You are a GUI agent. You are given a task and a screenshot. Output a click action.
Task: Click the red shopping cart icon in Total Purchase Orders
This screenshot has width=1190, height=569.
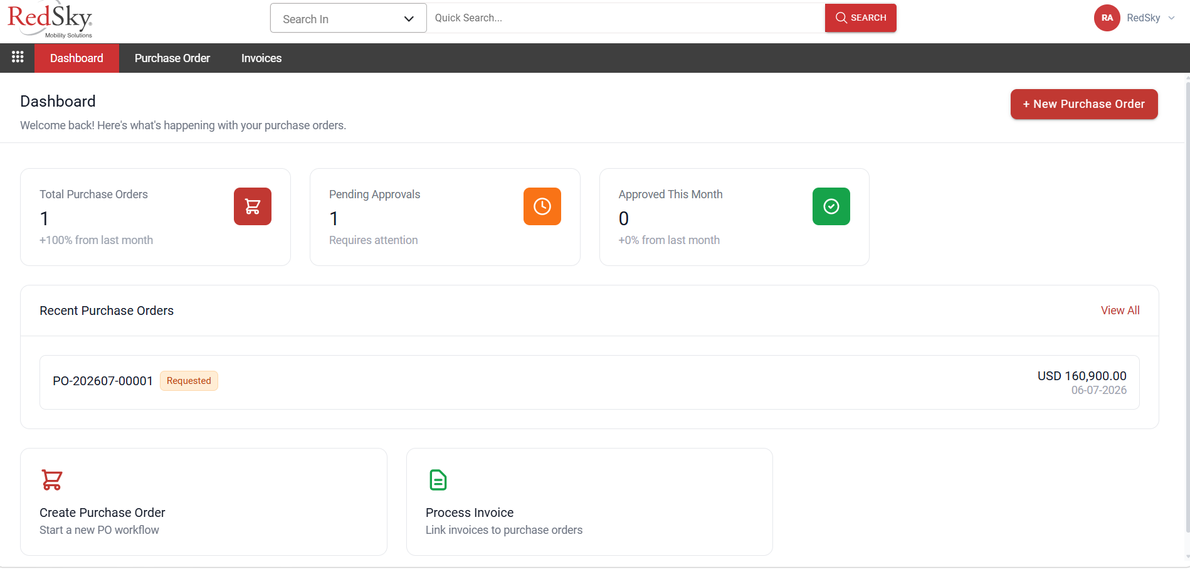(253, 206)
